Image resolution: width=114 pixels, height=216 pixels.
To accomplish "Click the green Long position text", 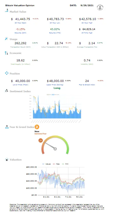I will tap(57, 88).
